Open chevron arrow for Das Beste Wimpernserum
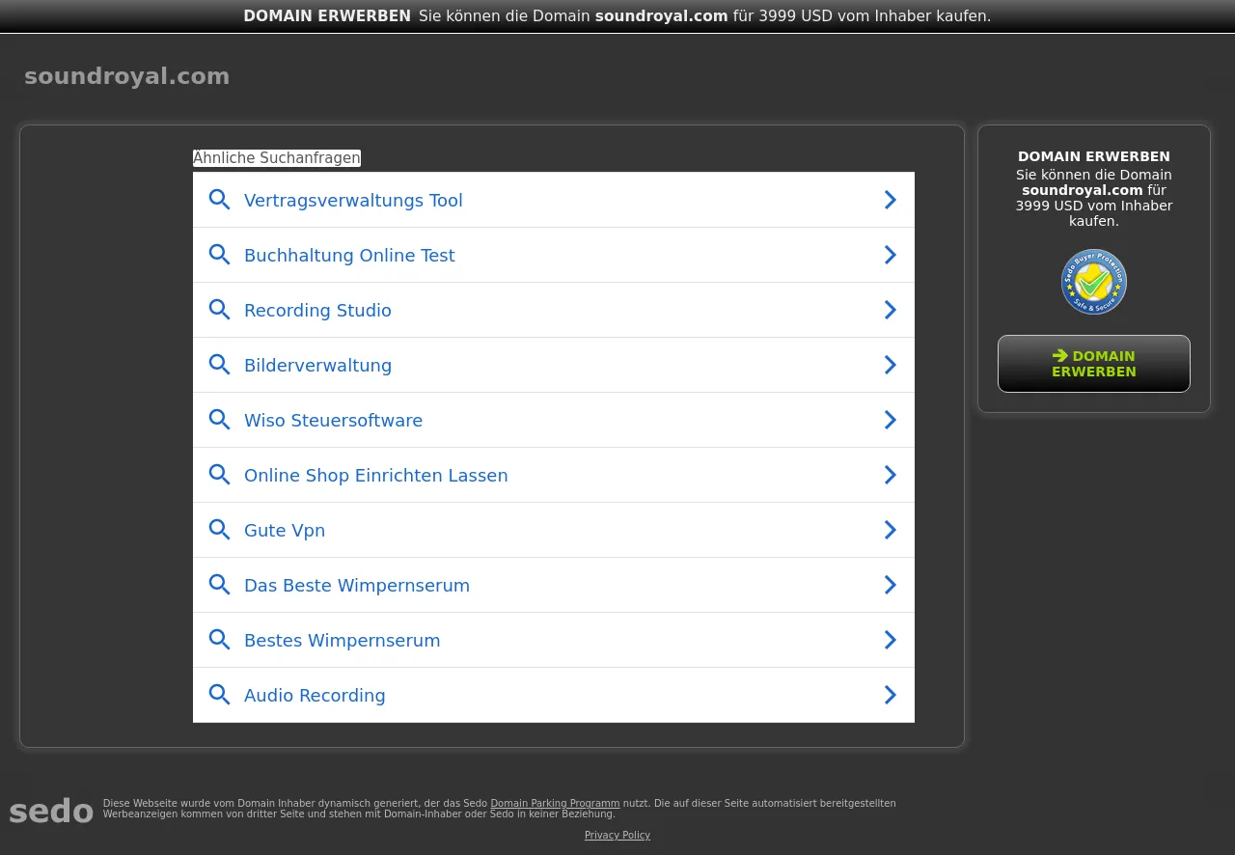Image resolution: width=1235 pixels, height=855 pixels. coord(890,585)
